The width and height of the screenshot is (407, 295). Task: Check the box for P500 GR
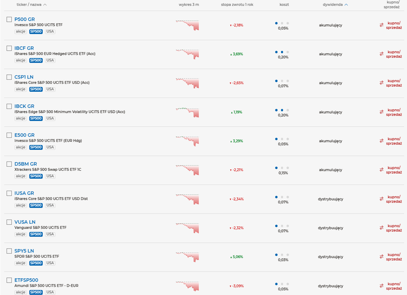[9, 19]
